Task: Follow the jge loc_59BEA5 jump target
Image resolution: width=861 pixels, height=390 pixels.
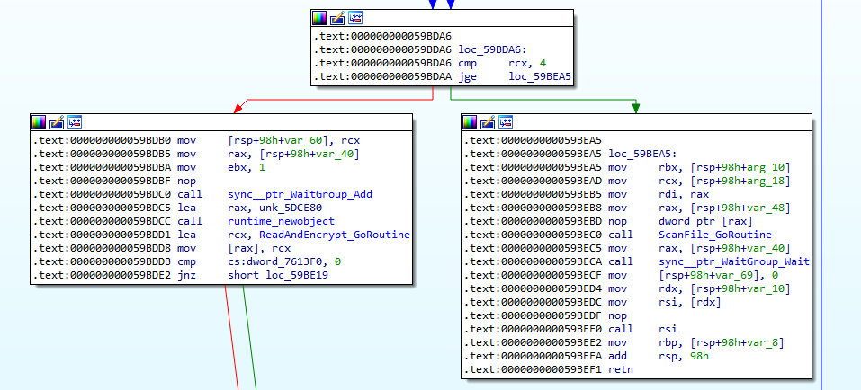Action: click(540, 77)
